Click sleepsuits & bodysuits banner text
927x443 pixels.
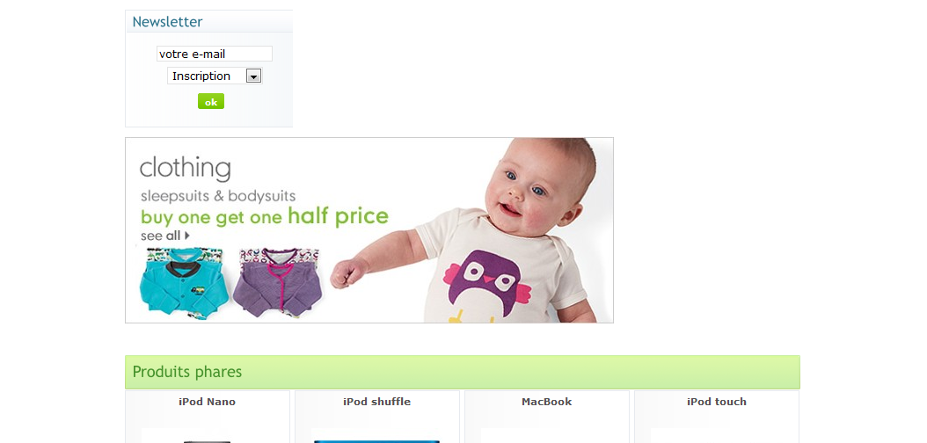pyautogui.click(x=218, y=196)
